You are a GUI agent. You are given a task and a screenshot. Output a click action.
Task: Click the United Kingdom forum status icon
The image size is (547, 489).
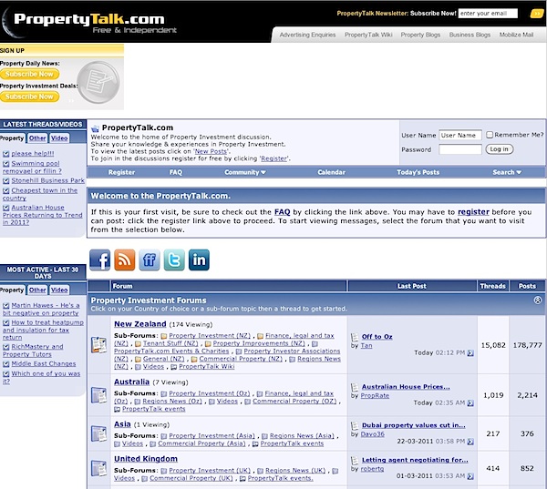tap(99, 468)
